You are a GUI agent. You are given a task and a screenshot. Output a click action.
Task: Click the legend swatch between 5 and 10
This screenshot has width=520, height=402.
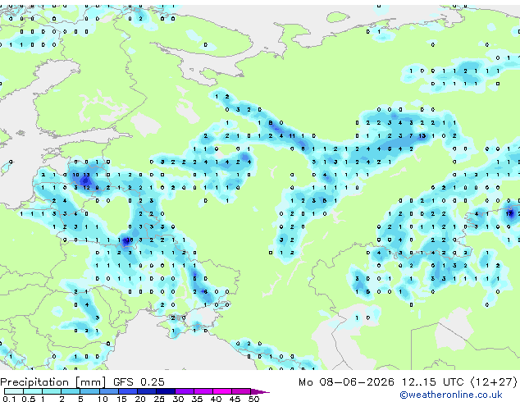click(89, 391)
